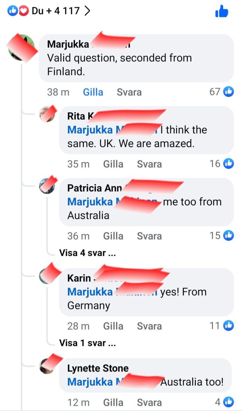Open reactions list via chevron after 4 117

point(87,11)
